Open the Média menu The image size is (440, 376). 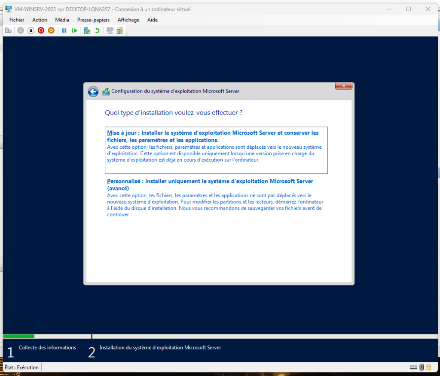[62, 20]
